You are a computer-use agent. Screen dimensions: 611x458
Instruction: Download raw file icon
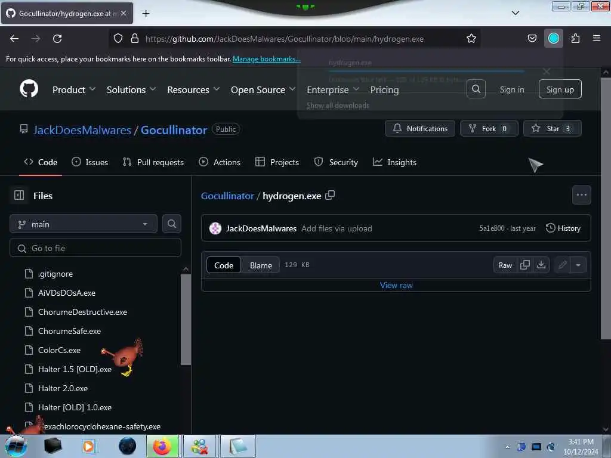pos(541,265)
